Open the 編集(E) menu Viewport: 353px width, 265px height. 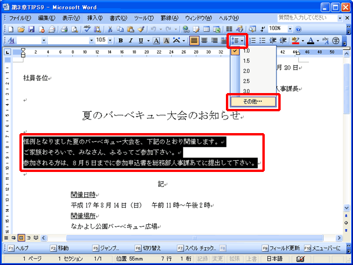point(46,18)
